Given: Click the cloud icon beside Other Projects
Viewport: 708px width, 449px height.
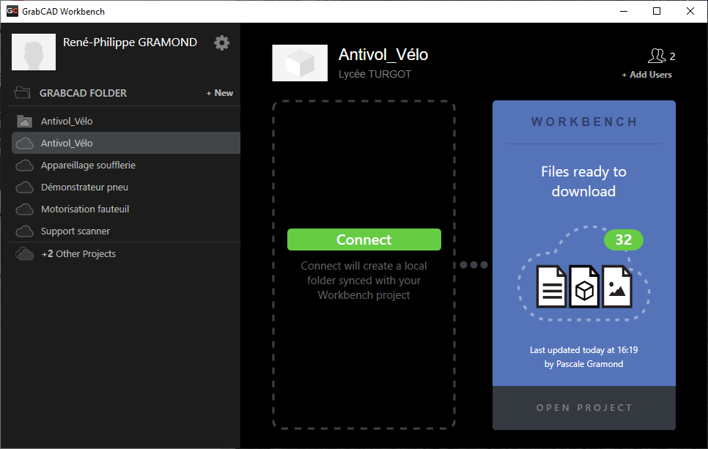Looking at the screenshot, I should [x=24, y=253].
